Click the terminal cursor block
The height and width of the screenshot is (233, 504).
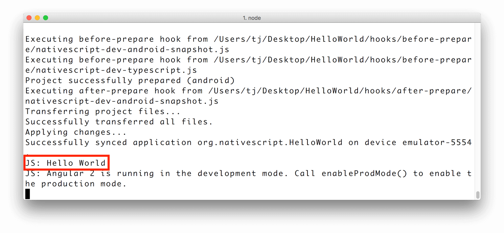coord(27,194)
